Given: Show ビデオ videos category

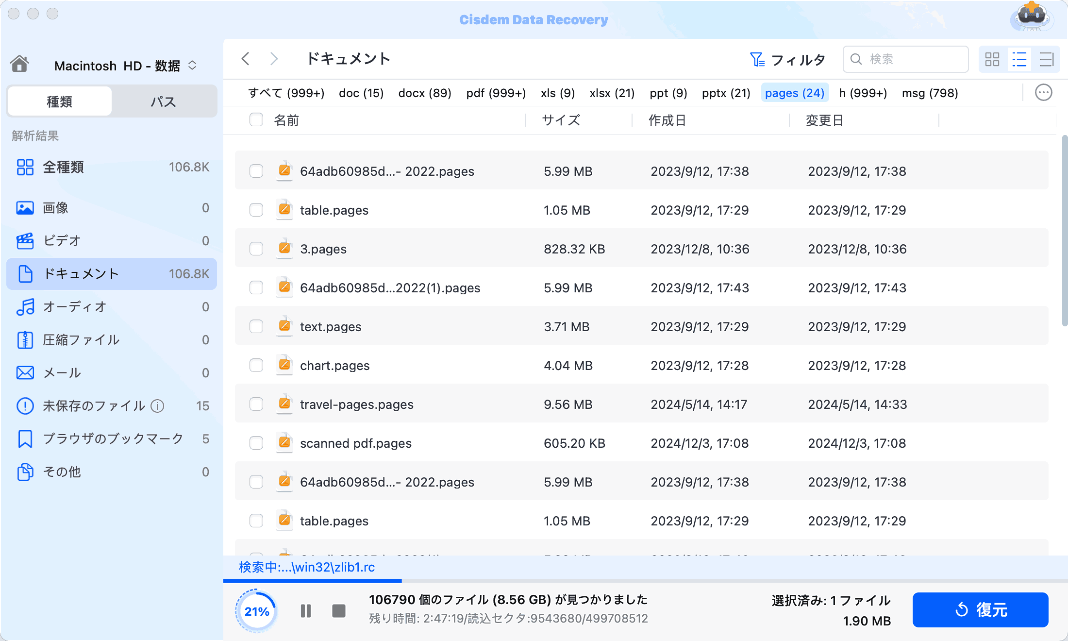Looking at the screenshot, I should point(112,241).
